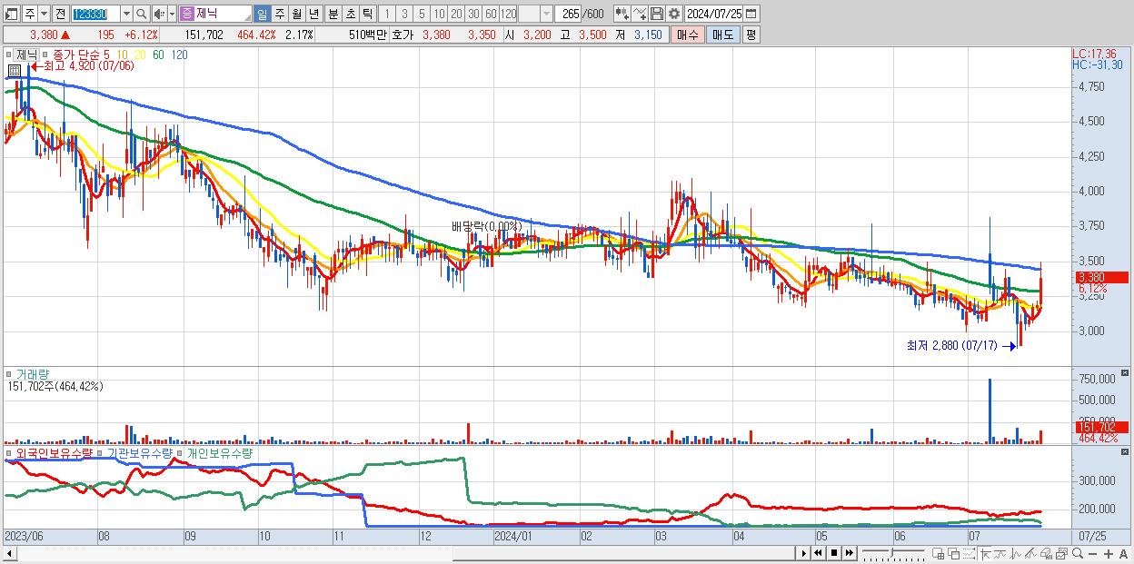Open the dropdown after the 120 interval button
The image size is (1134, 564).
[546, 14]
